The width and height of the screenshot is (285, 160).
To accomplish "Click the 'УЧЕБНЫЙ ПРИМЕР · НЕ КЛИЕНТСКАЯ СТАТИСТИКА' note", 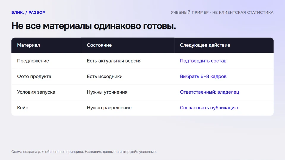I will [222, 12].
